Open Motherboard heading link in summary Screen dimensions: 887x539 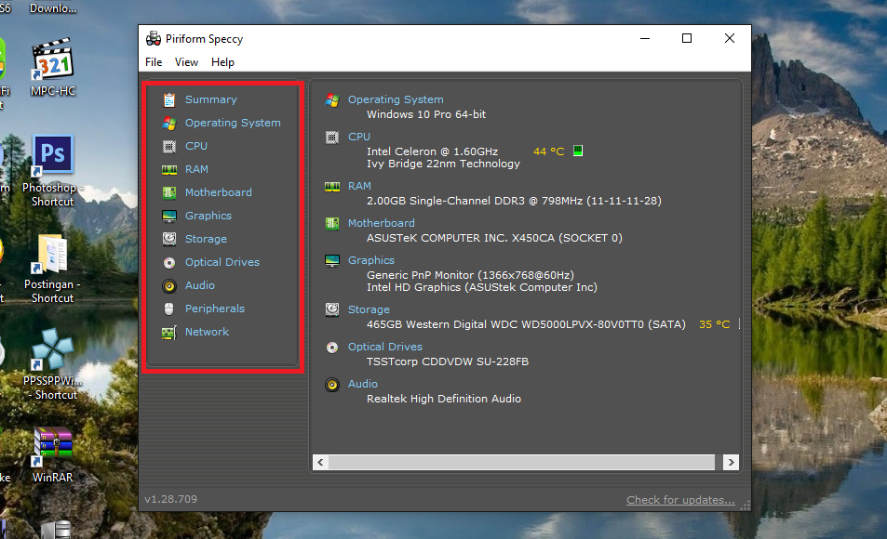tap(382, 223)
